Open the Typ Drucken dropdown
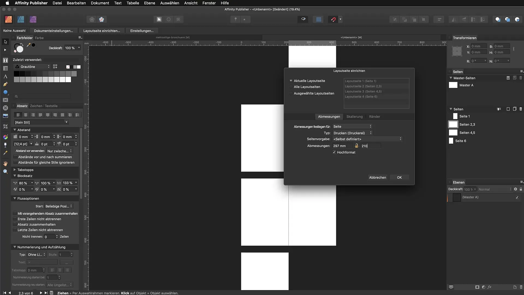This screenshot has width=524, height=295. coord(352,133)
